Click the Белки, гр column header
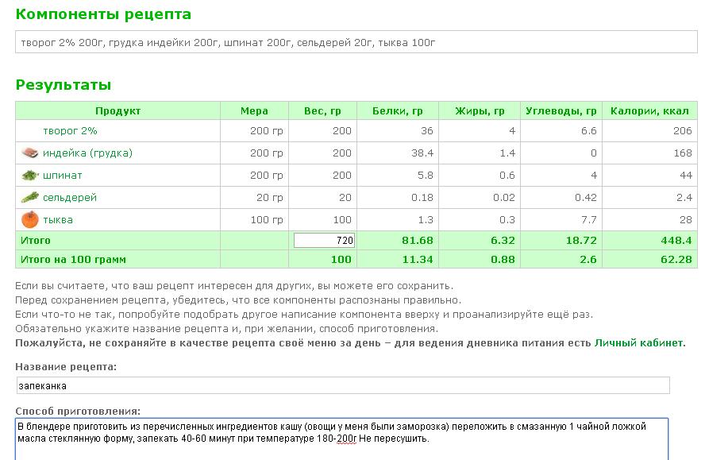 point(398,110)
